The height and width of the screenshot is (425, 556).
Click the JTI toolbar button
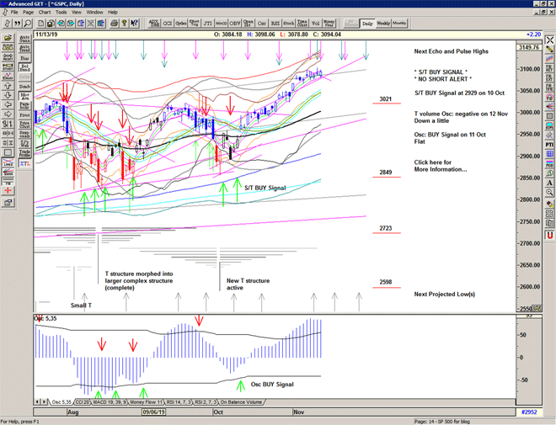click(207, 24)
